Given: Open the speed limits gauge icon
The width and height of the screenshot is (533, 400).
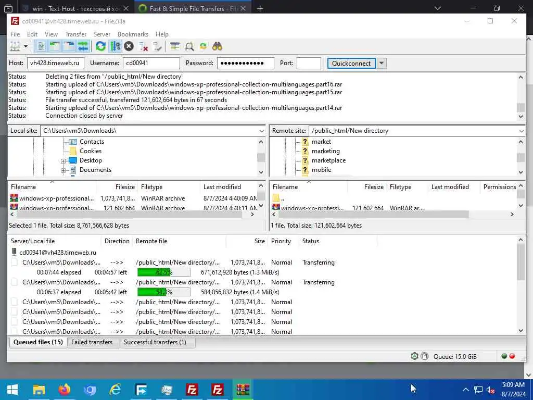Looking at the screenshot, I should 425,356.
